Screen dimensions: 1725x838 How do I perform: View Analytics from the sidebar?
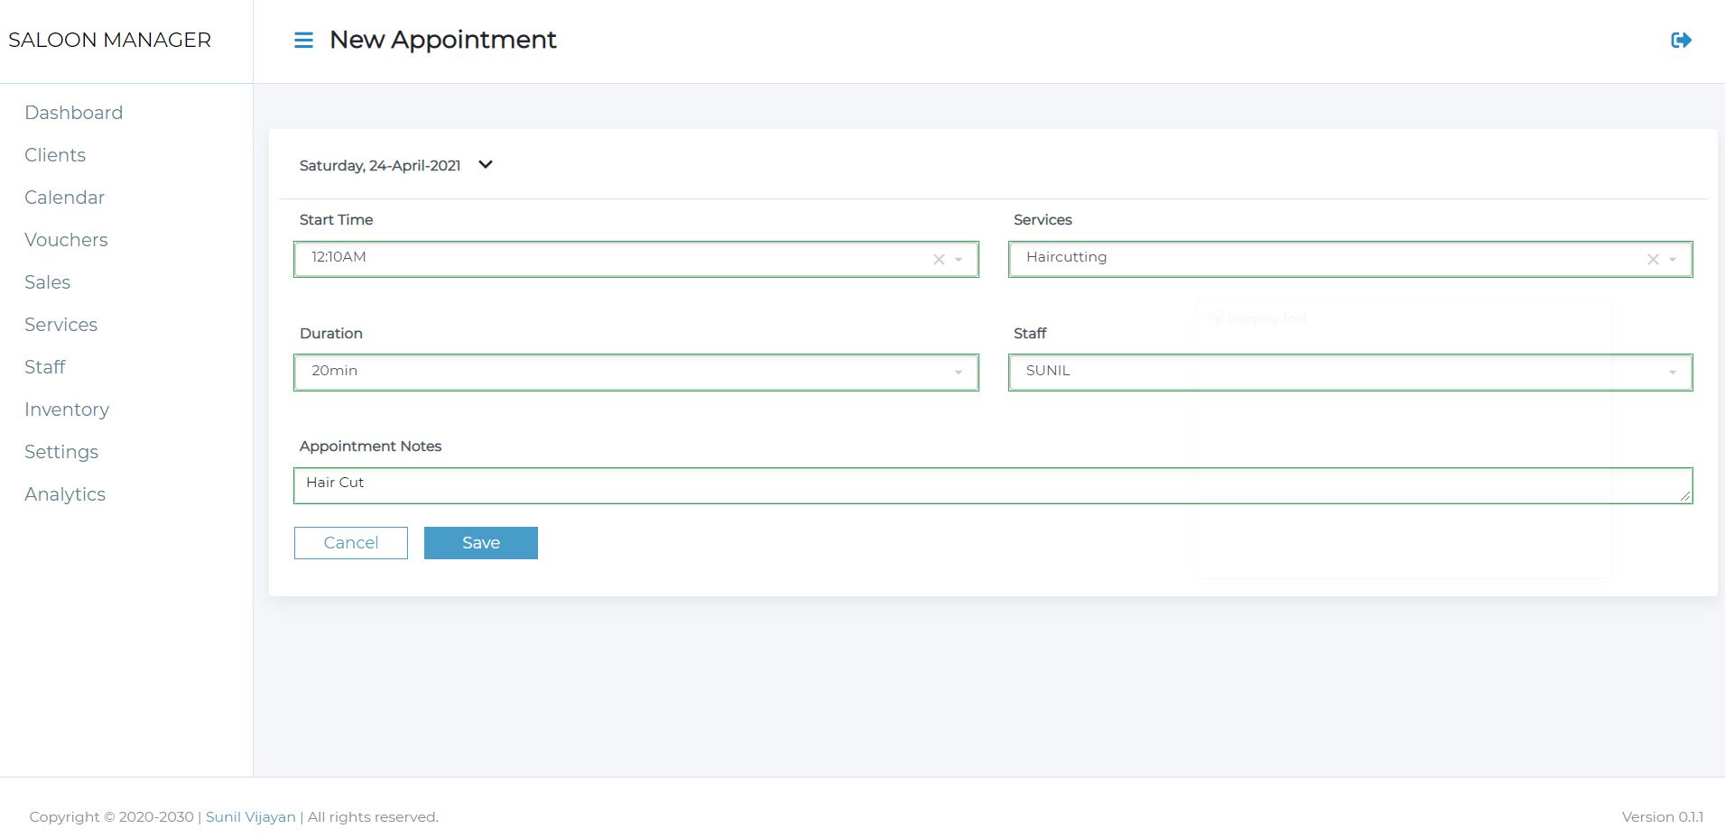(65, 494)
